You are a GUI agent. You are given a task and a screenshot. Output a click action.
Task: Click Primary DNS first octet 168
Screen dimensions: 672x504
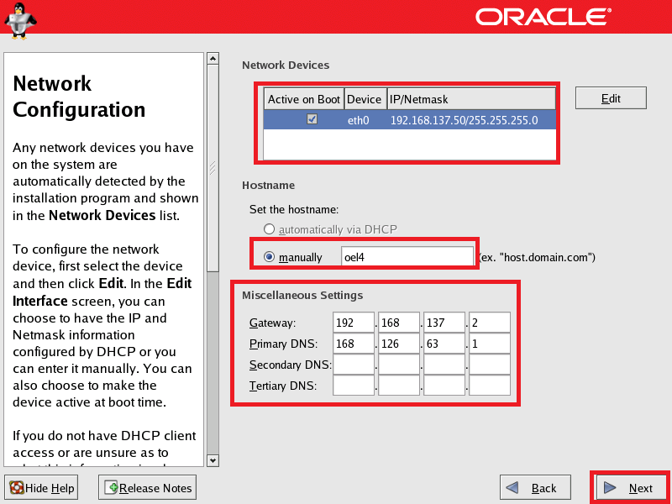(354, 344)
